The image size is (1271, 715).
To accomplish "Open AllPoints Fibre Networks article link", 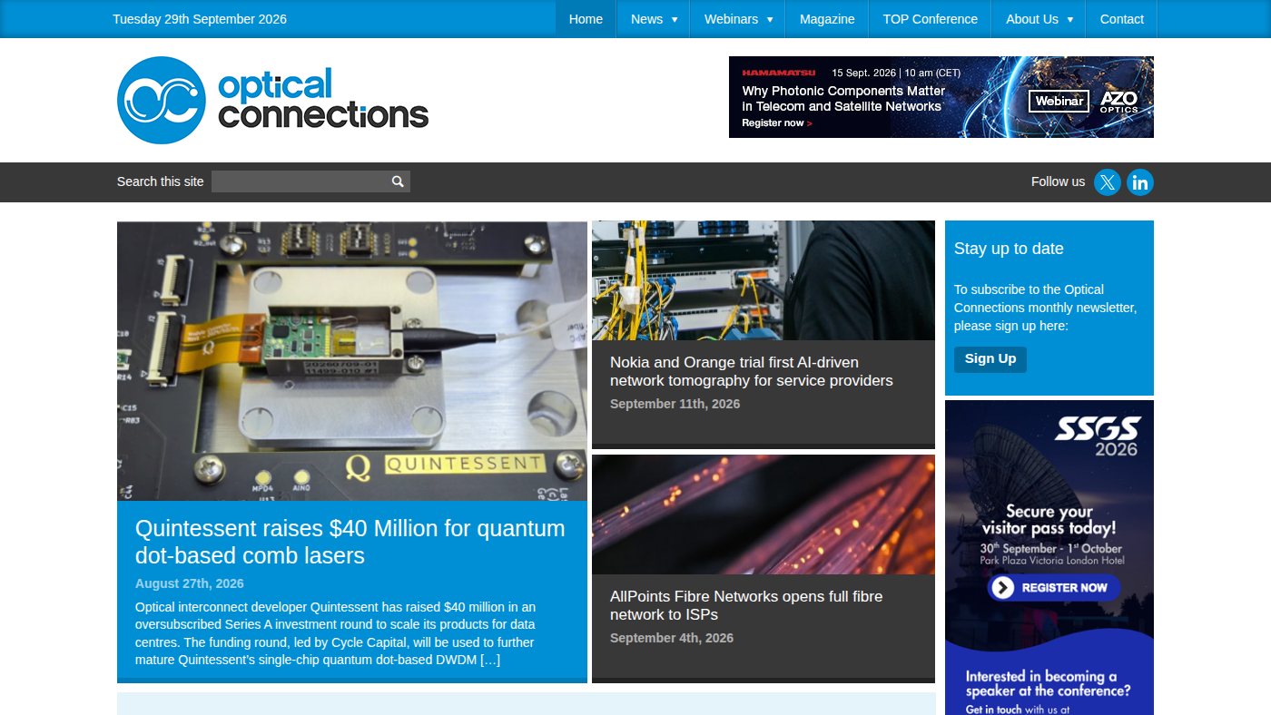I will [x=746, y=605].
